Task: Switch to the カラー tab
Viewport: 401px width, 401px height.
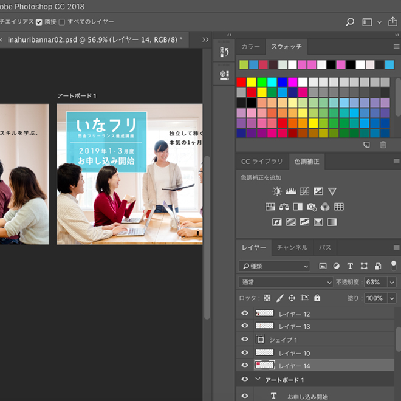Action: tap(250, 47)
